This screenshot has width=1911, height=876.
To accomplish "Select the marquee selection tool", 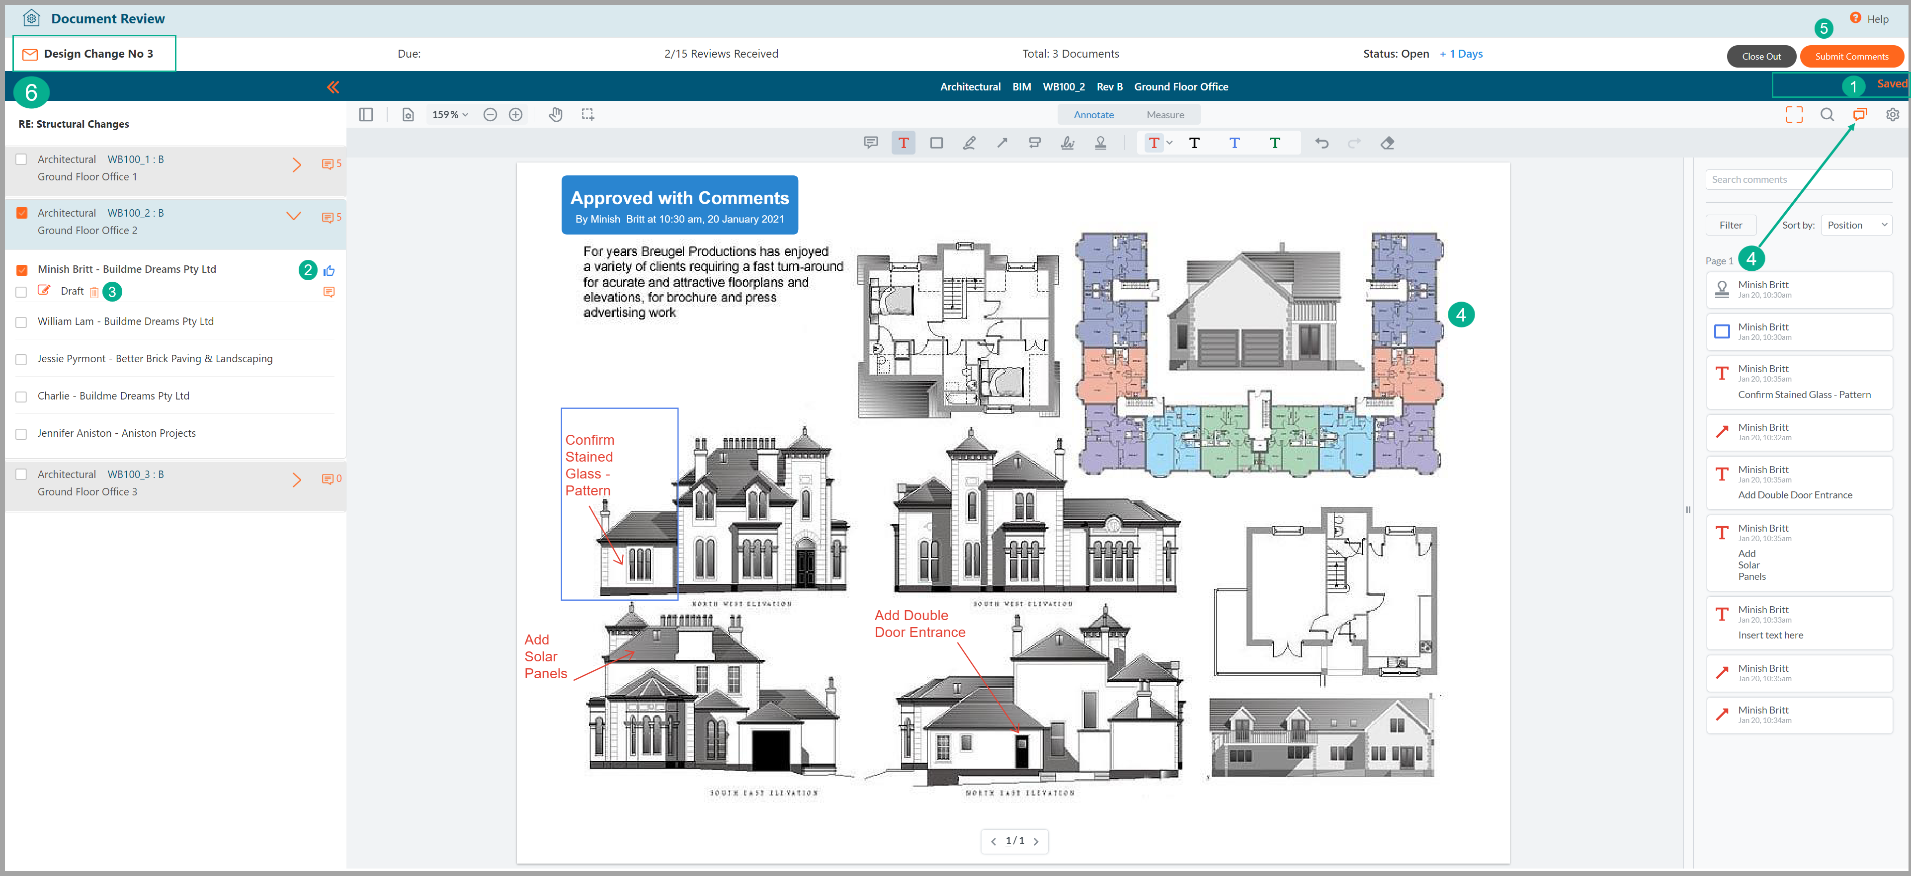I will (x=587, y=114).
